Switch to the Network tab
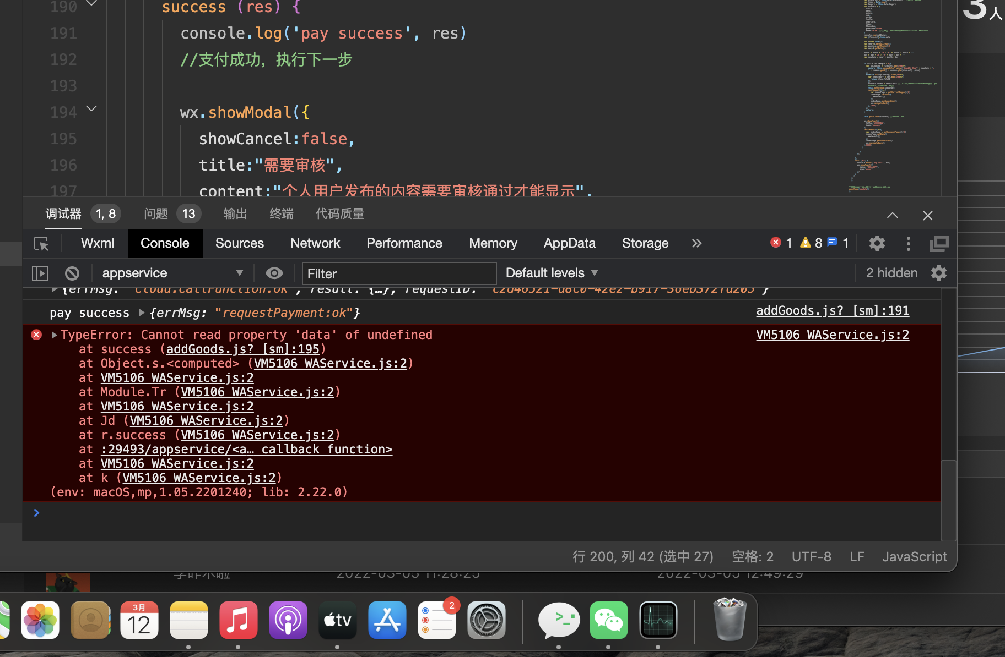Screen dimensions: 1005x657 pyautogui.click(x=315, y=243)
